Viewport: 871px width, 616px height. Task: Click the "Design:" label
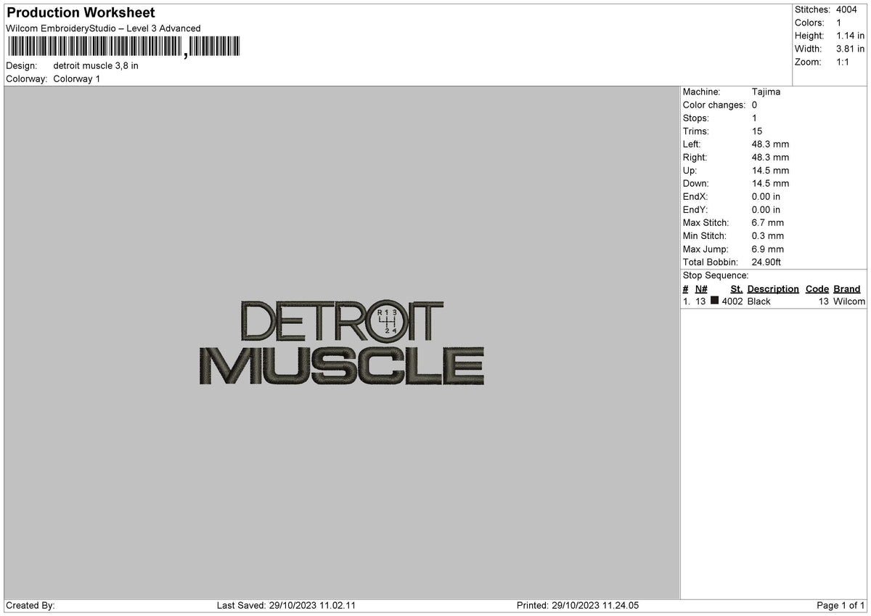pos(22,65)
